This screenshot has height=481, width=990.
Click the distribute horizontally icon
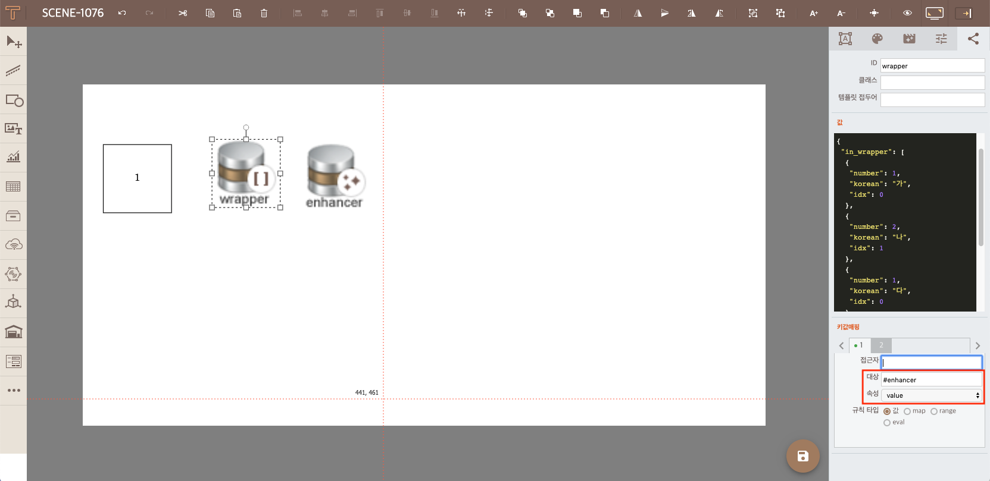[x=461, y=13]
